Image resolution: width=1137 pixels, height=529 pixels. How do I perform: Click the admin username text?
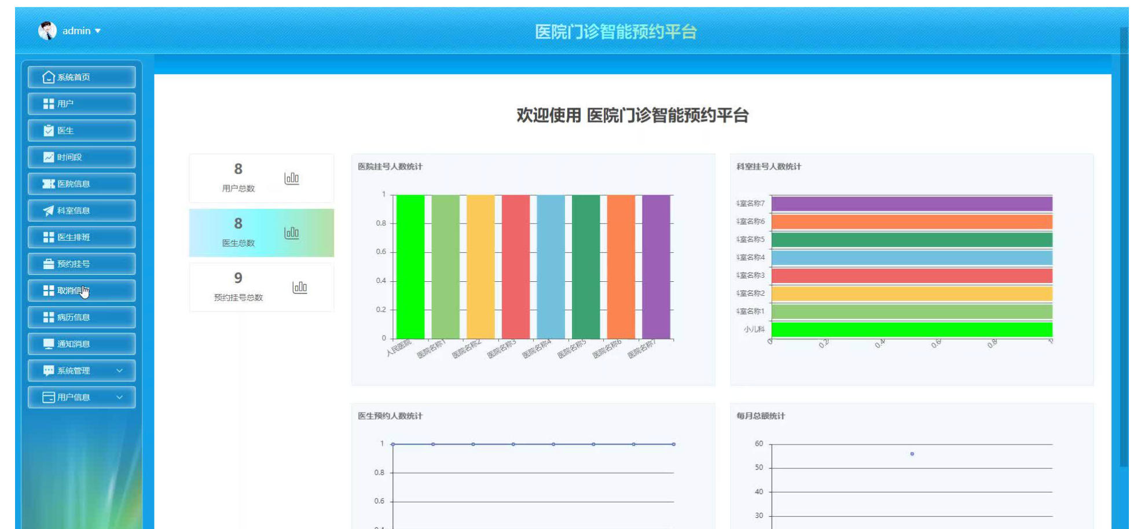76,31
